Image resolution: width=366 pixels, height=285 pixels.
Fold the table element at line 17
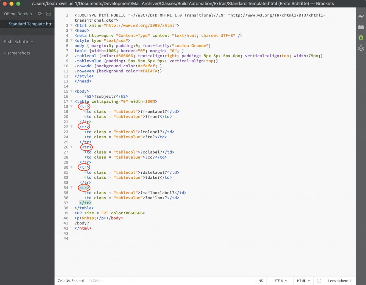71,101
